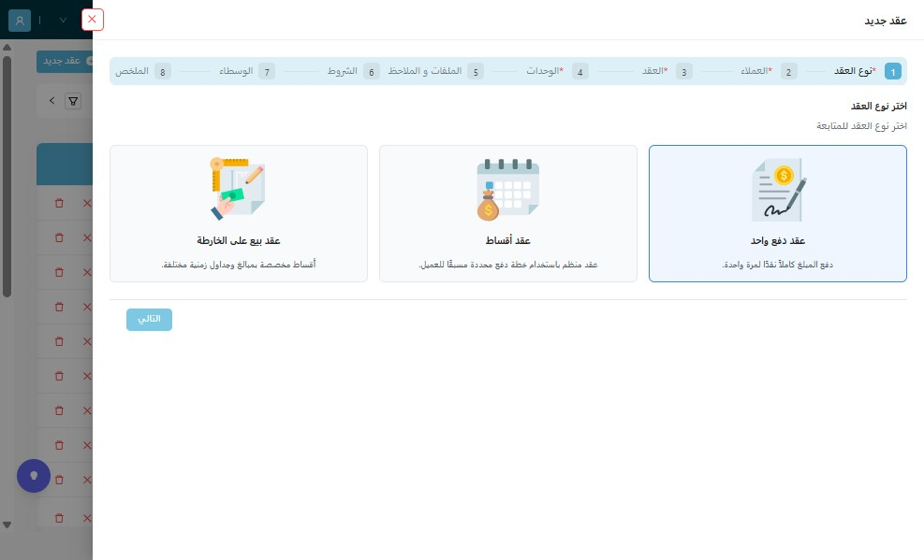The height and width of the screenshot is (560, 924).
Task: Click the scrollbar down arrow on the background page
Action: (7, 524)
